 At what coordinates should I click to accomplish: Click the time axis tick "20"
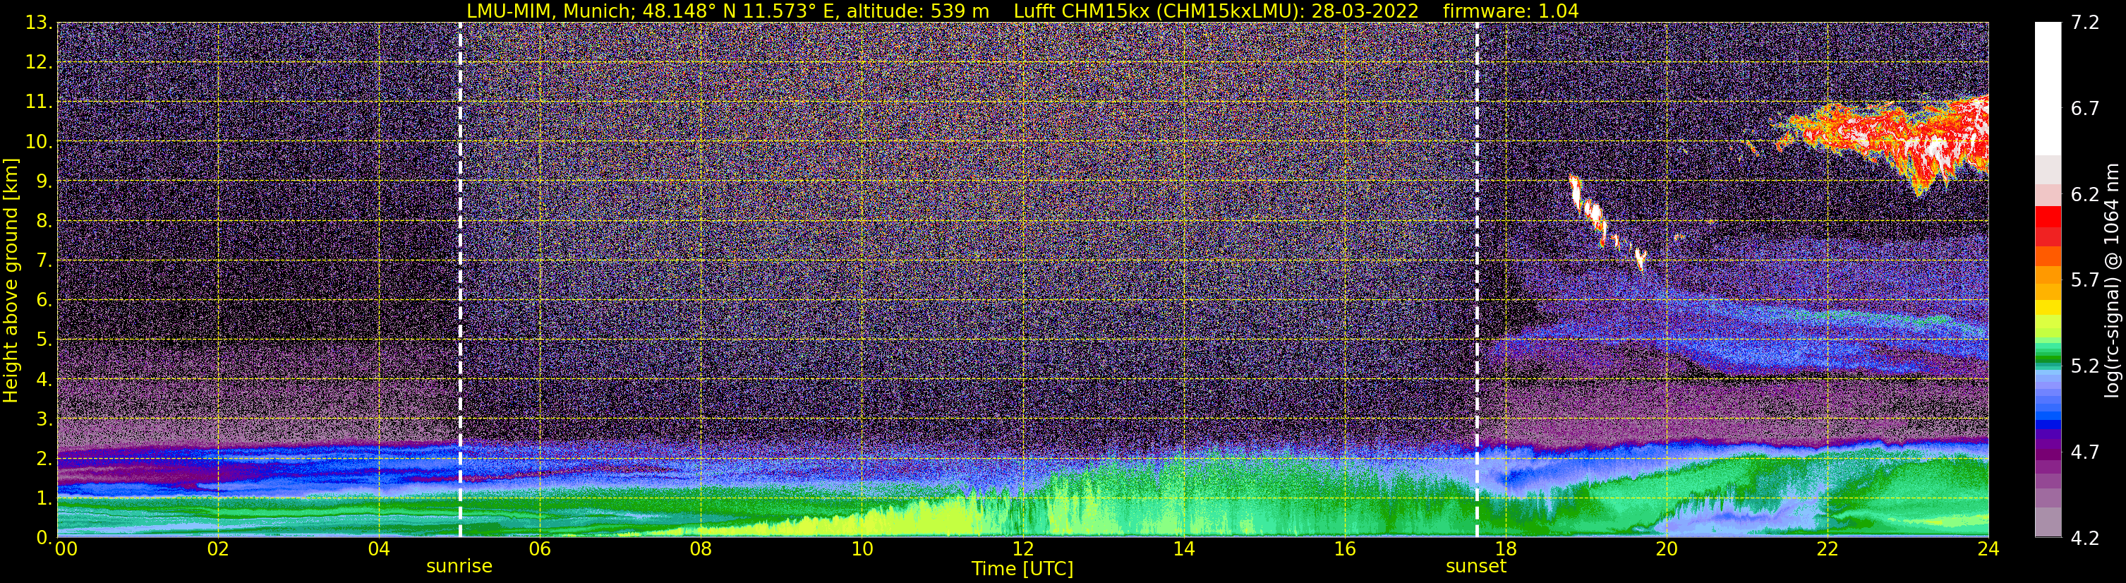(1667, 549)
